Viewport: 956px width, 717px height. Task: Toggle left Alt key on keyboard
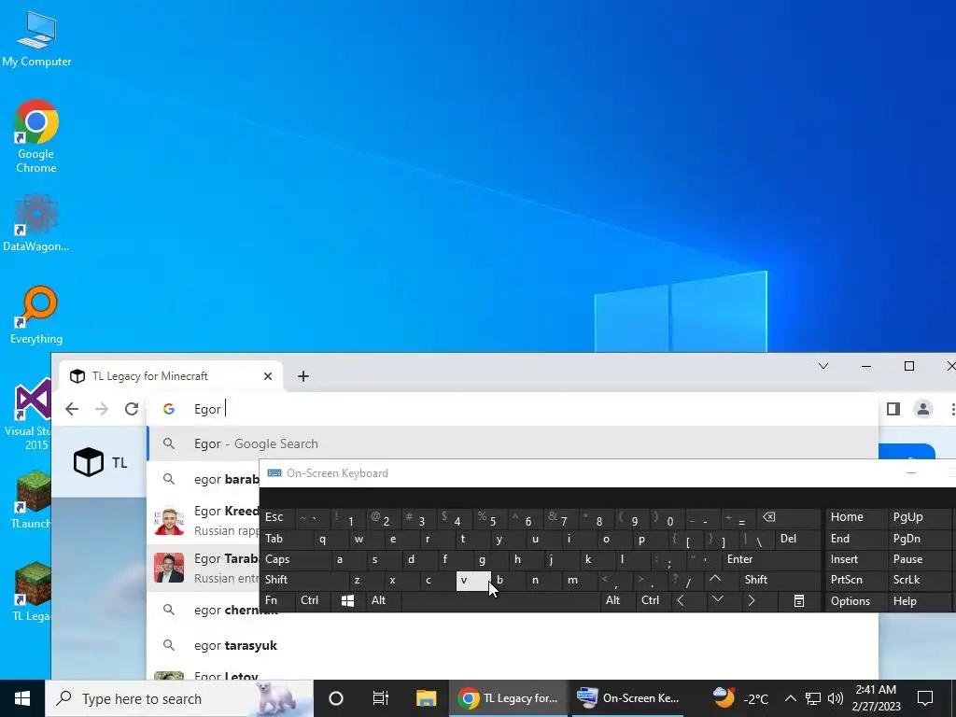[382, 600]
